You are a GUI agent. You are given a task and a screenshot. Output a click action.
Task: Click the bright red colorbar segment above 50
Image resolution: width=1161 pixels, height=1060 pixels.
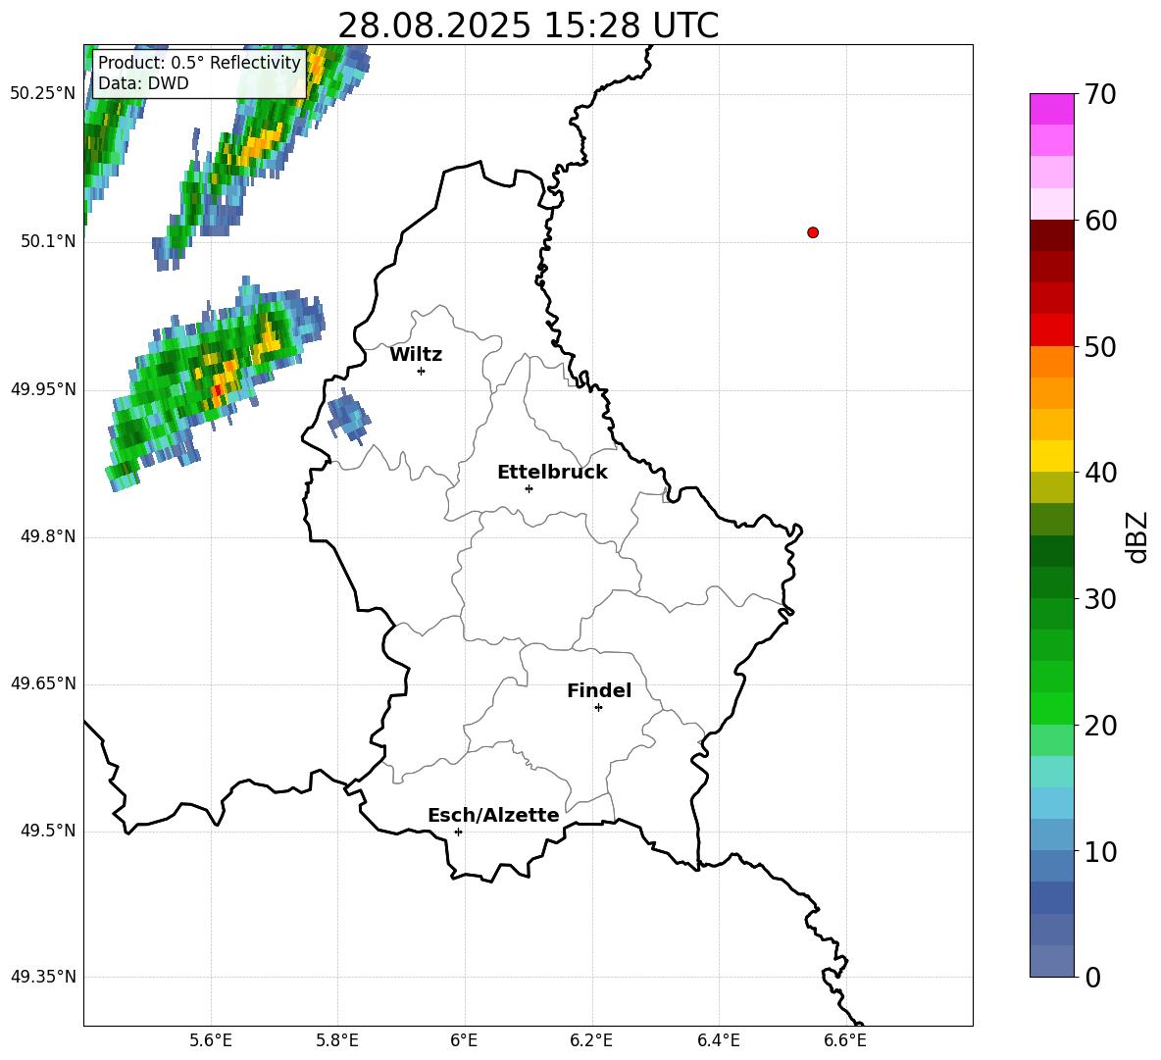(x=1051, y=330)
